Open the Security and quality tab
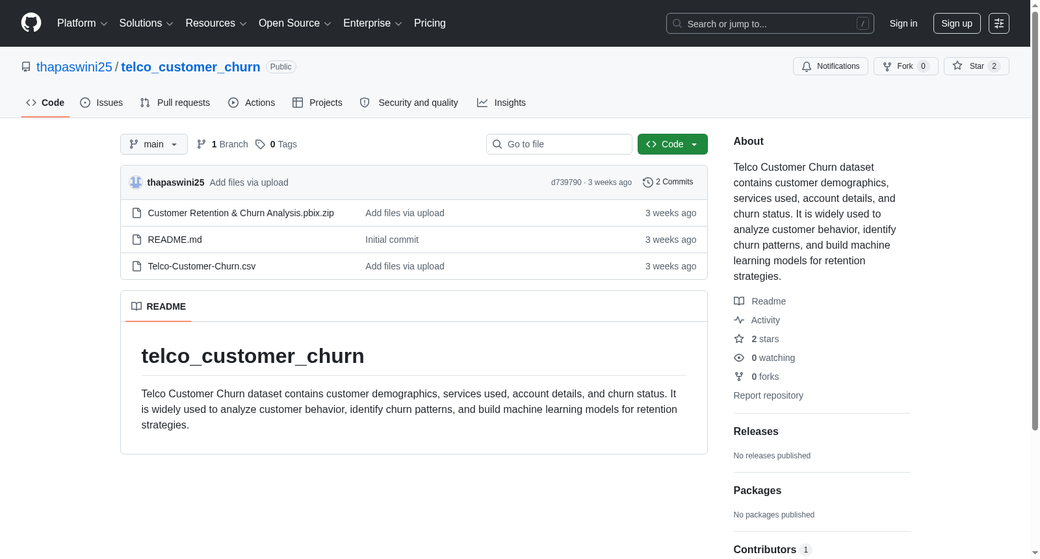 click(409, 103)
